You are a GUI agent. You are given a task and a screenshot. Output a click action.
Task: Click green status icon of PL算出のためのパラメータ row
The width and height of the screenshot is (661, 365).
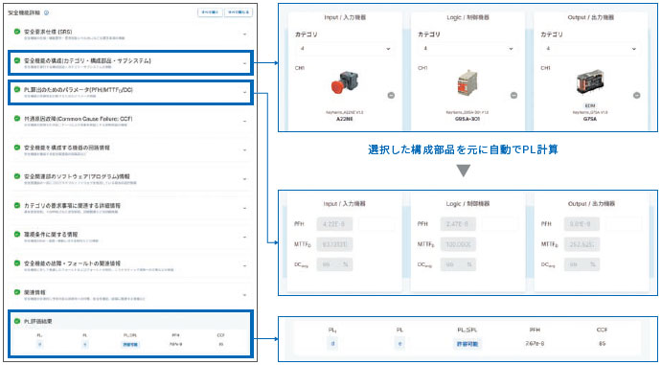(x=17, y=90)
